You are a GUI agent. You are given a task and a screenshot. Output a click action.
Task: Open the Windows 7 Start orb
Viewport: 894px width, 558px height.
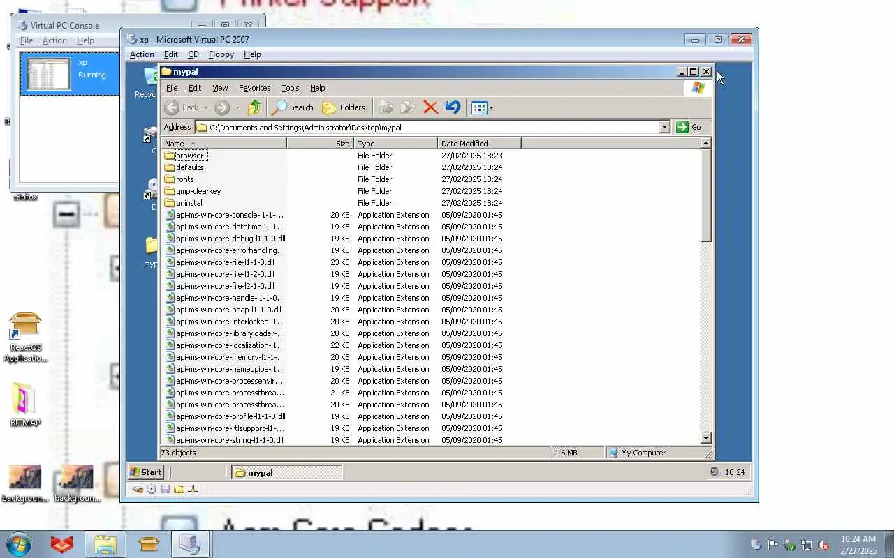click(x=19, y=544)
